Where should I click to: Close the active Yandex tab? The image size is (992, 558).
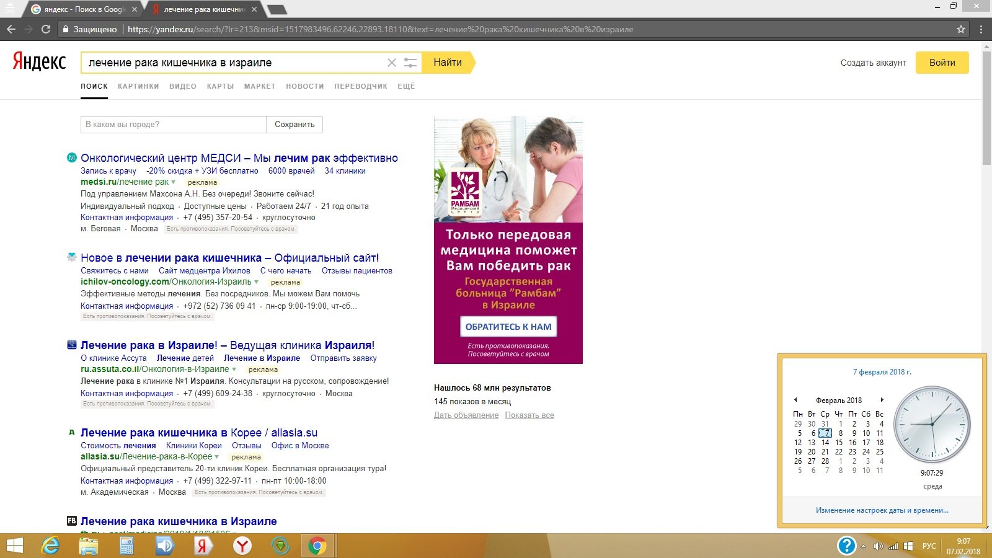coord(254,9)
